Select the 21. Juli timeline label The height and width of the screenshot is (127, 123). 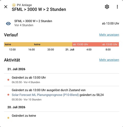[70, 50]
